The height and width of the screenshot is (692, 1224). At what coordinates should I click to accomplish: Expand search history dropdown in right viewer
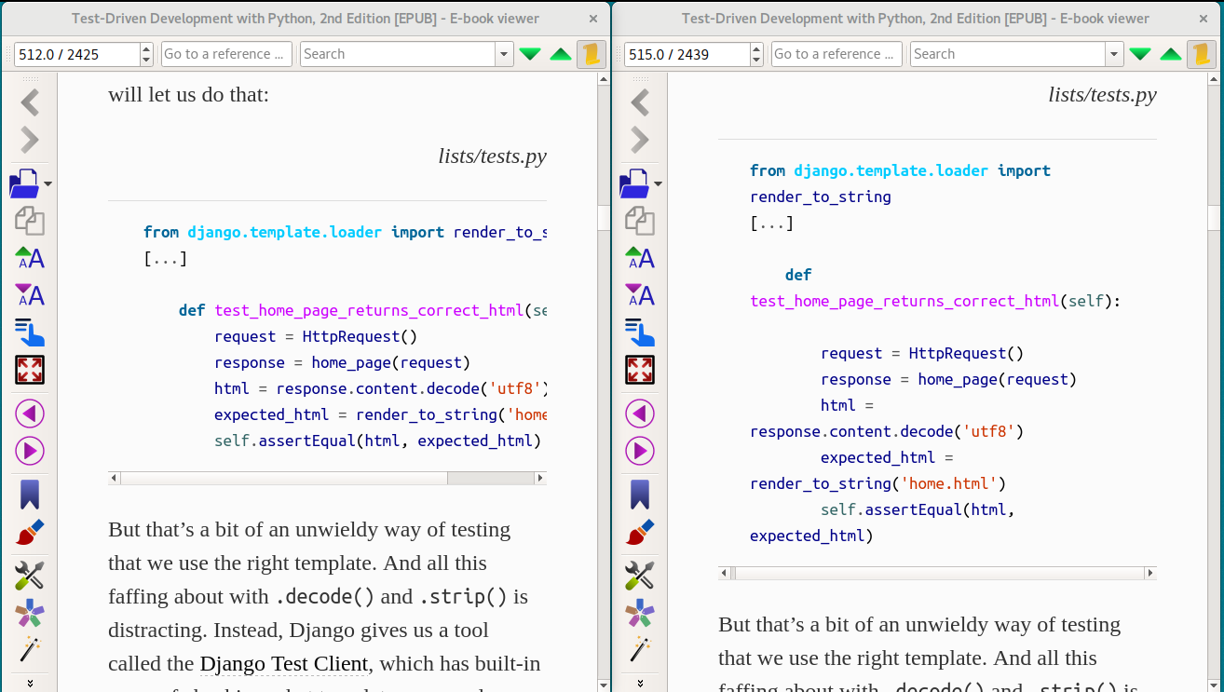click(x=1115, y=54)
